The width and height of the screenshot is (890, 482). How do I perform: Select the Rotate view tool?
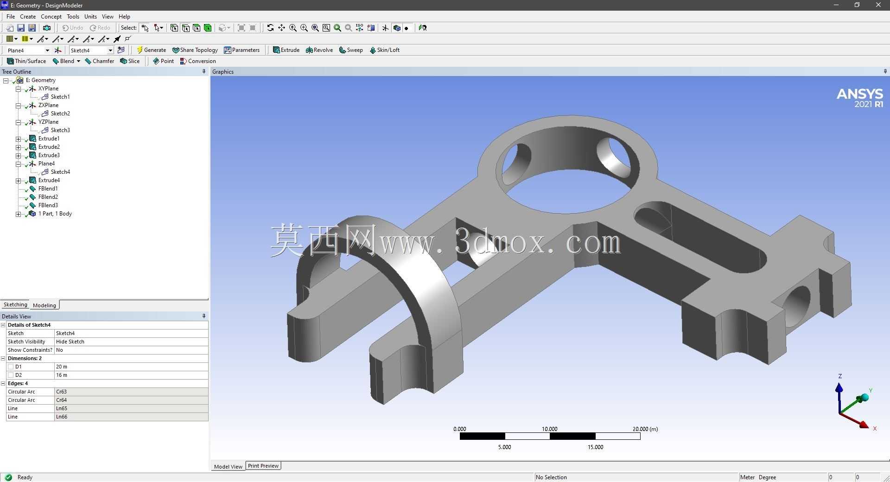(270, 28)
